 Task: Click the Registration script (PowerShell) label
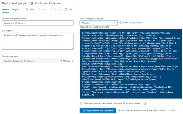[x=94, y=27]
